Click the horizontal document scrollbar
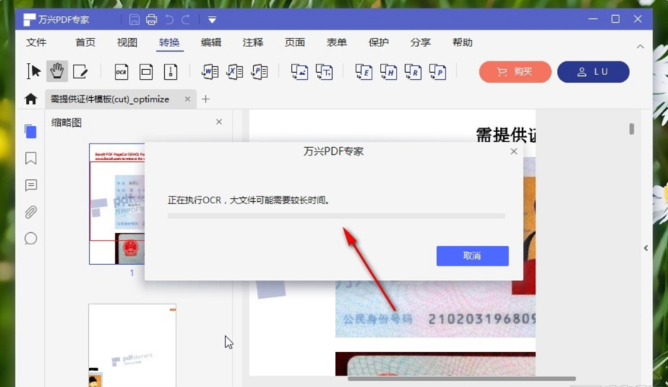The image size is (668, 387). (x=462, y=378)
